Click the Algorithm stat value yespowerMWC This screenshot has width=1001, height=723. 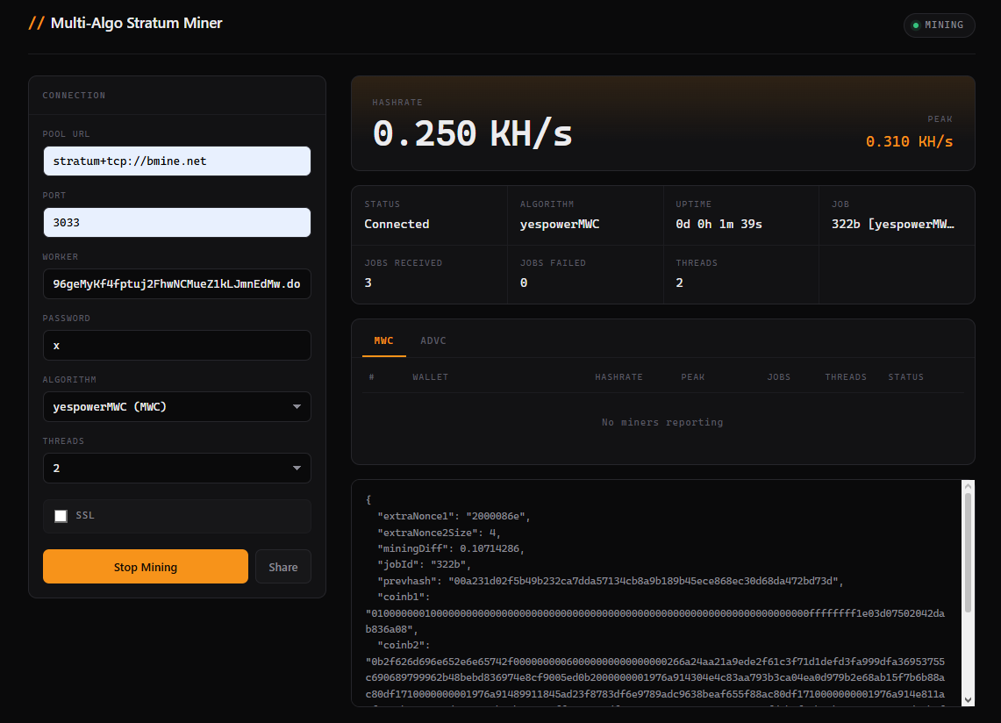[x=559, y=224]
